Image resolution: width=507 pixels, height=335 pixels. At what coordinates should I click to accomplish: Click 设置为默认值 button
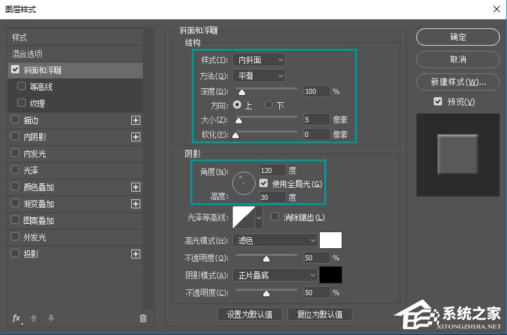(250, 314)
